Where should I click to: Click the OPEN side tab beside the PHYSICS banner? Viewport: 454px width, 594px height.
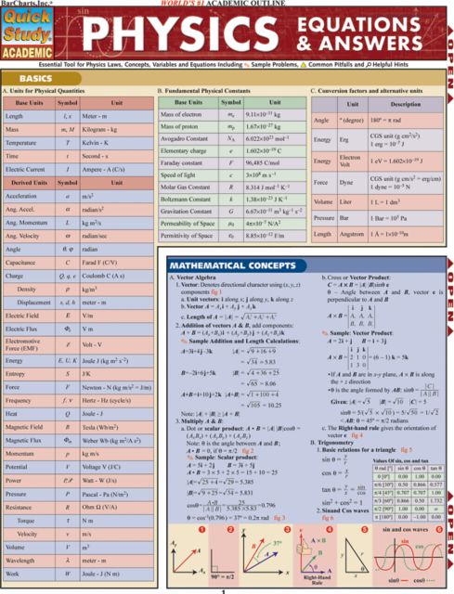coord(450,64)
